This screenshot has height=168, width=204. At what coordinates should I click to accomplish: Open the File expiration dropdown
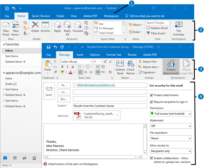coord(170,138)
